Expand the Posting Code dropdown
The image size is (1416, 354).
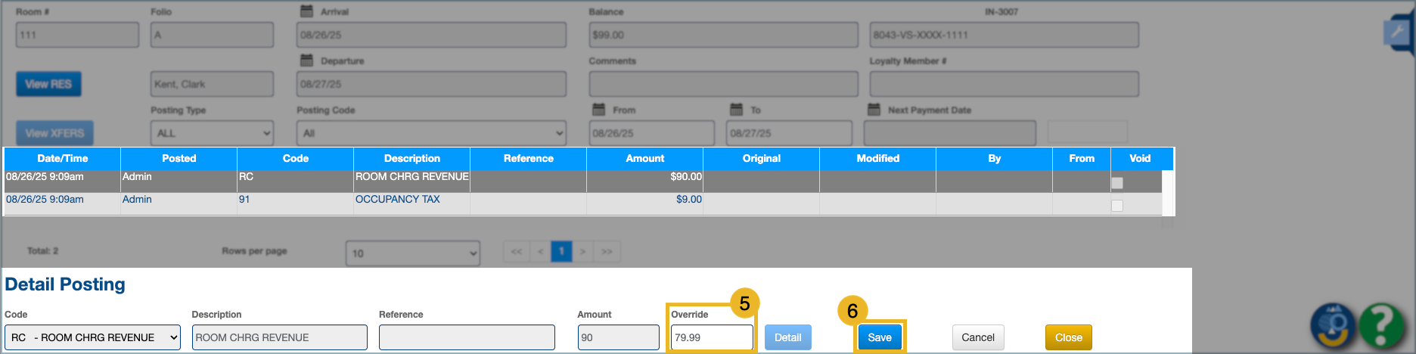point(430,133)
